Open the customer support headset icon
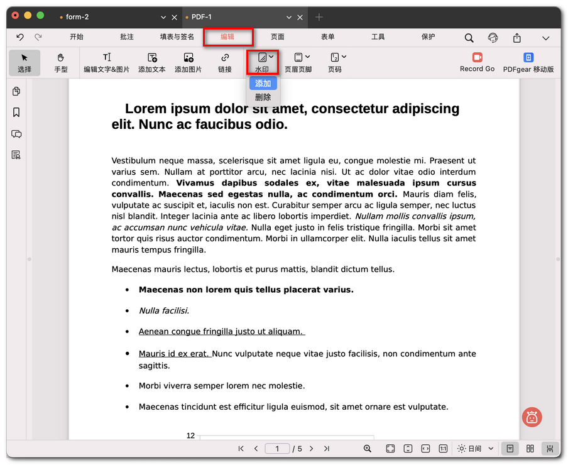Viewport: 568px width, 465px height. (x=493, y=38)
